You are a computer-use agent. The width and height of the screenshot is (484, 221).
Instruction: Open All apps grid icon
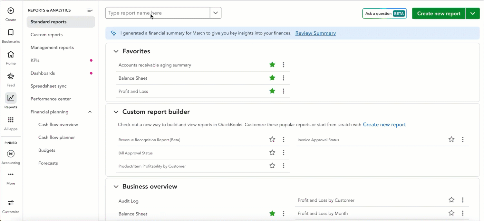tap(11, 120)
